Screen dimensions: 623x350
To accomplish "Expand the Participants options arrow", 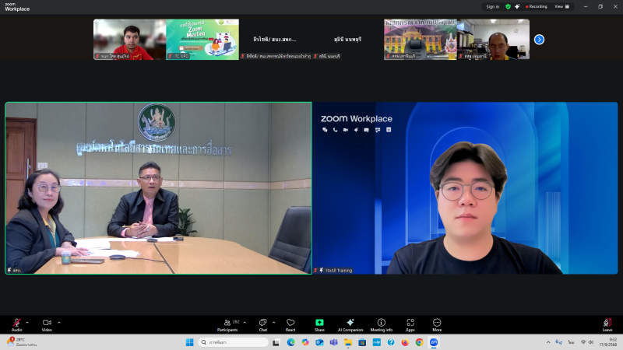I will [244, 322].
